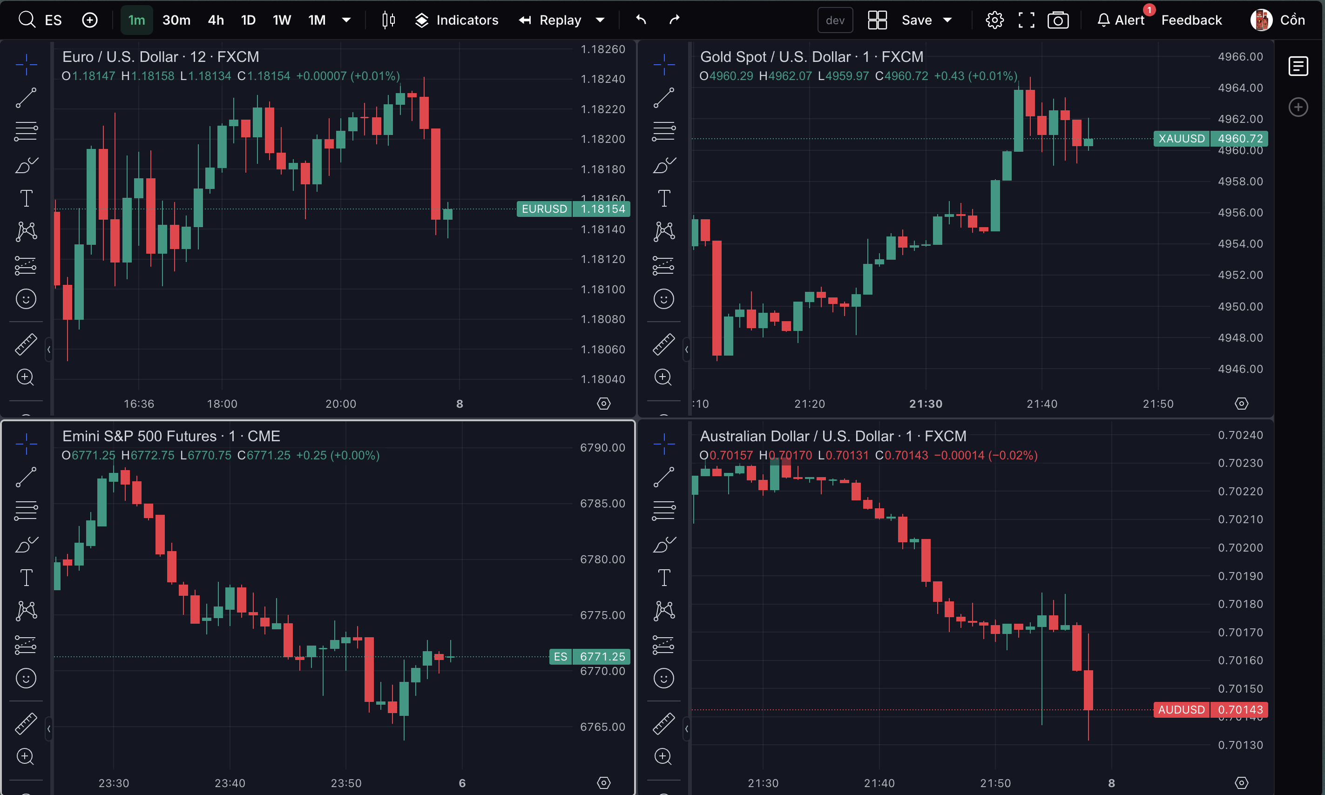Take a chart snapshot with the camera icon
The width and height of the screenshot is (1325, 795).
click(x=1058, y=20)
